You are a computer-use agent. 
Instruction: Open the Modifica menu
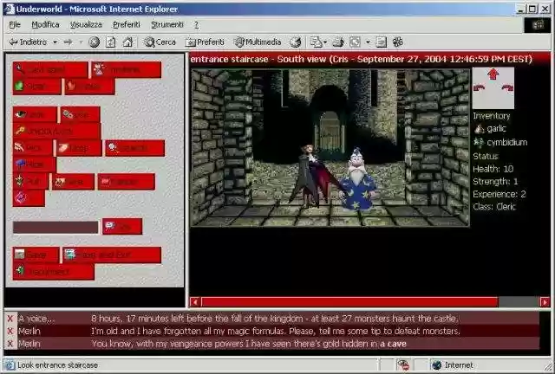[45, 24]
